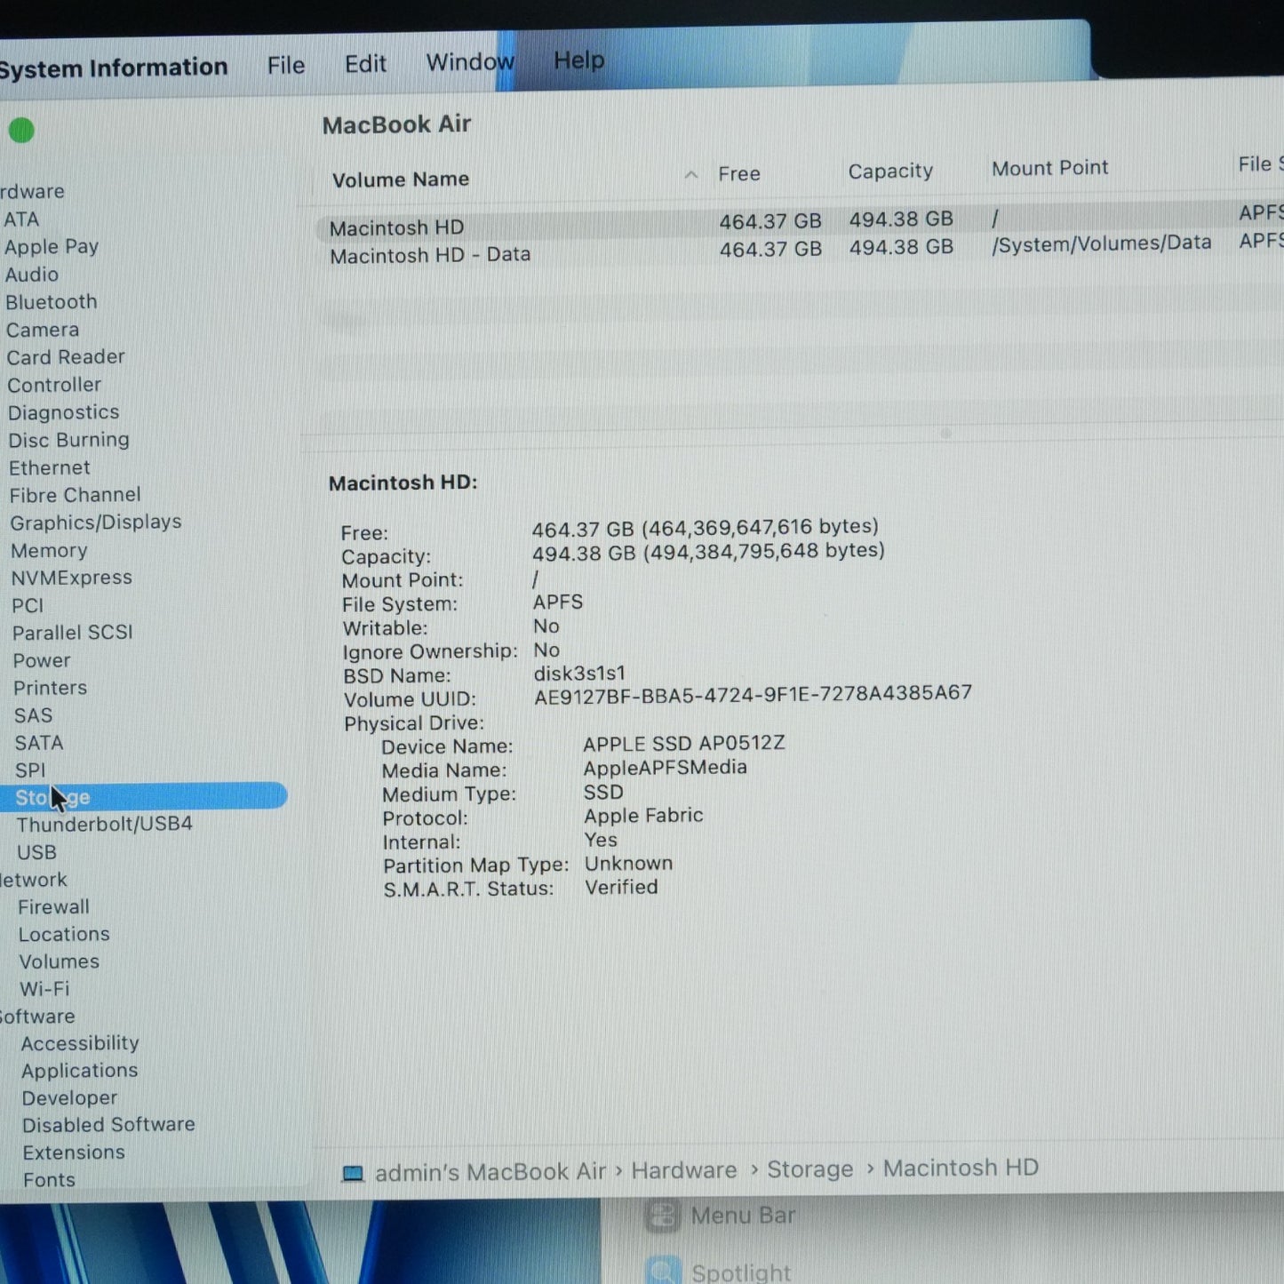Show Wi-Fi information from the sidebar

click(44, 989)
